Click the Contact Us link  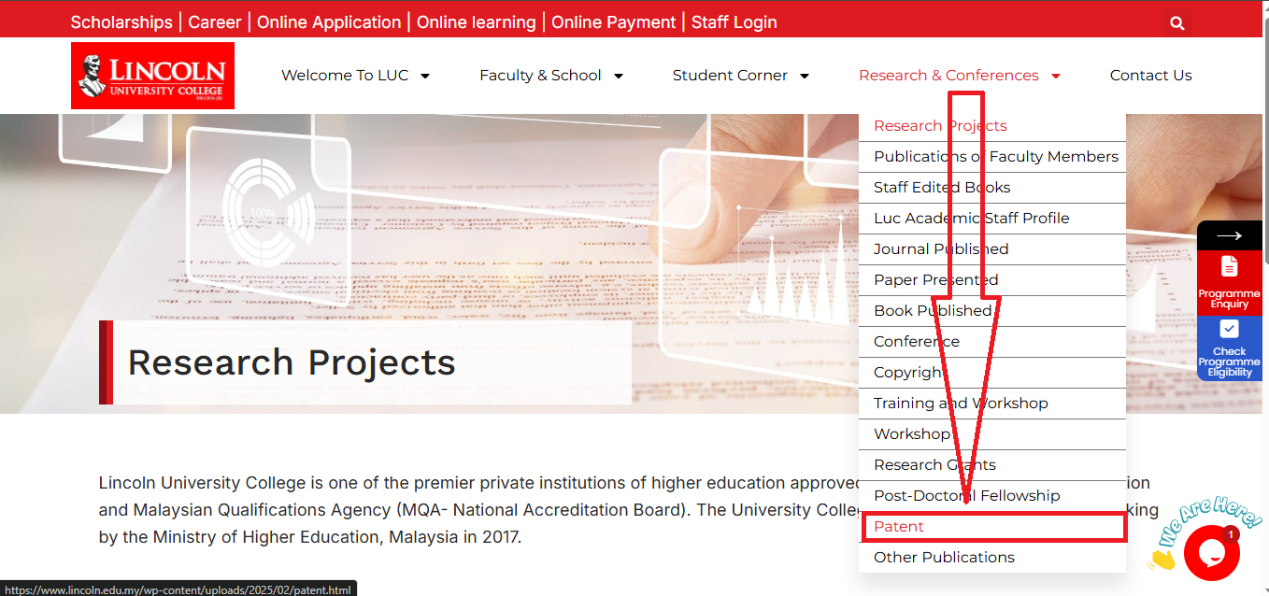click(x=1151, y=76)
